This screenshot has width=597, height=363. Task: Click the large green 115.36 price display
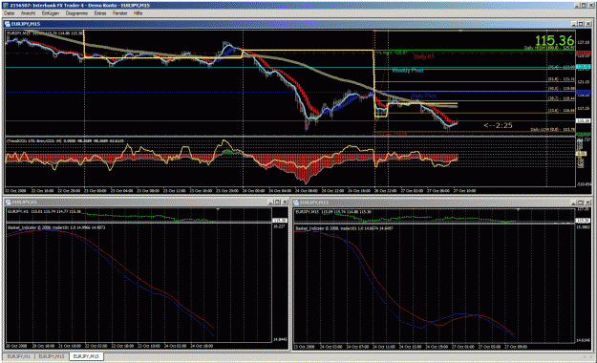554,40
